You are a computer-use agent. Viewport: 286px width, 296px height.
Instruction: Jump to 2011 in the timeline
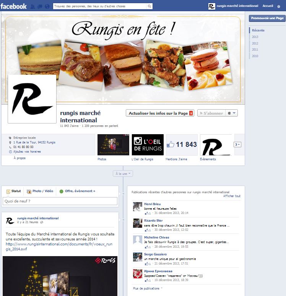(255, 49)
